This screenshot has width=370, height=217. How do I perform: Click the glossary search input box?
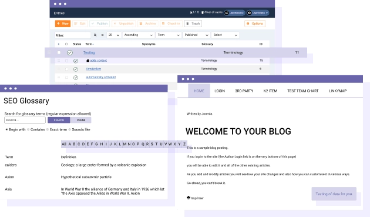pos(25,120)
